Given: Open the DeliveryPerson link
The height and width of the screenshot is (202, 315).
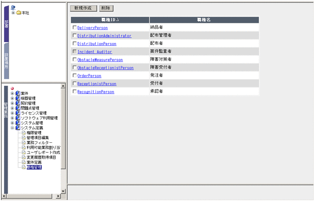Looking at the screenshot, I should click(92, 28).
